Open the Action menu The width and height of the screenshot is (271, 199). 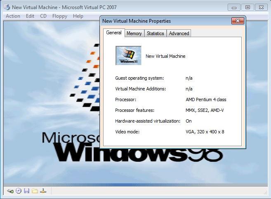[x=13, y=16]
